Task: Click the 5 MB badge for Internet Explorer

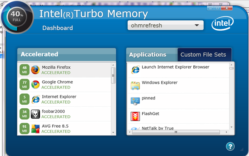Action: pyautogui.click(x=25, y=99)
